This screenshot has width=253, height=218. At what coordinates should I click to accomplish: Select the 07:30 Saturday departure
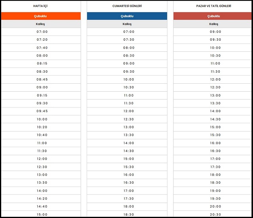(128, 40)
